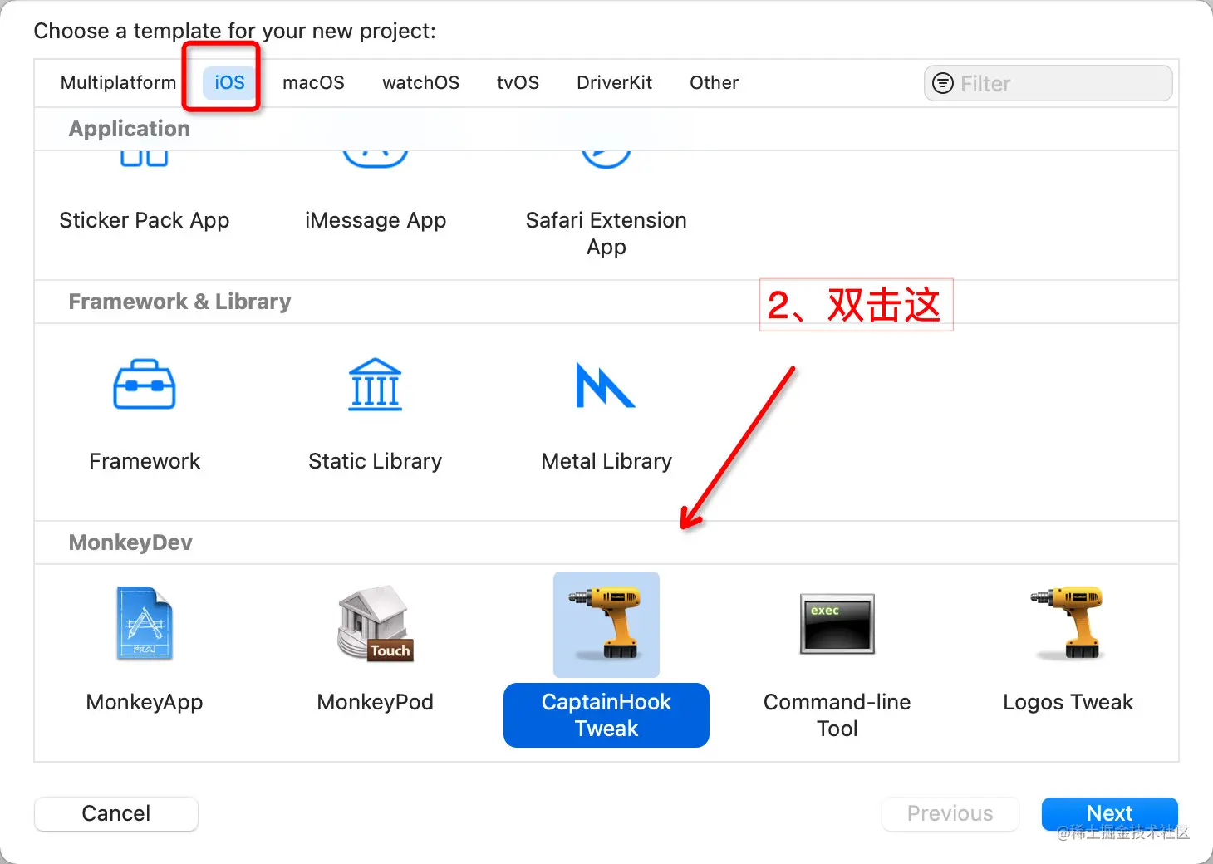Switch to the Multiplatform tab
The height and width of the screenshot is (864, 1213).
(x=119, y=83)
